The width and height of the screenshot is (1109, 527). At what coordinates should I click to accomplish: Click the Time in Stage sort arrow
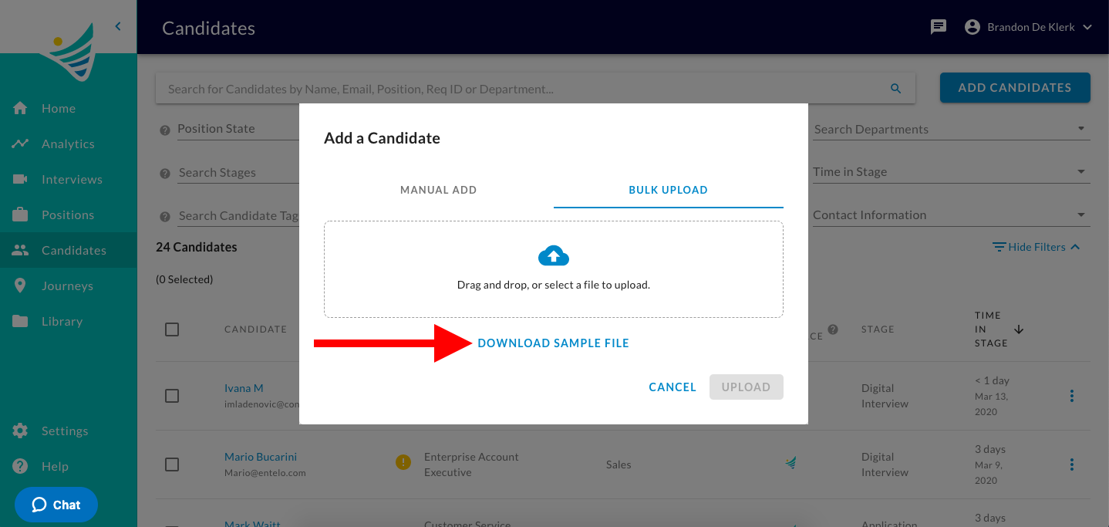pos(1019,329)
